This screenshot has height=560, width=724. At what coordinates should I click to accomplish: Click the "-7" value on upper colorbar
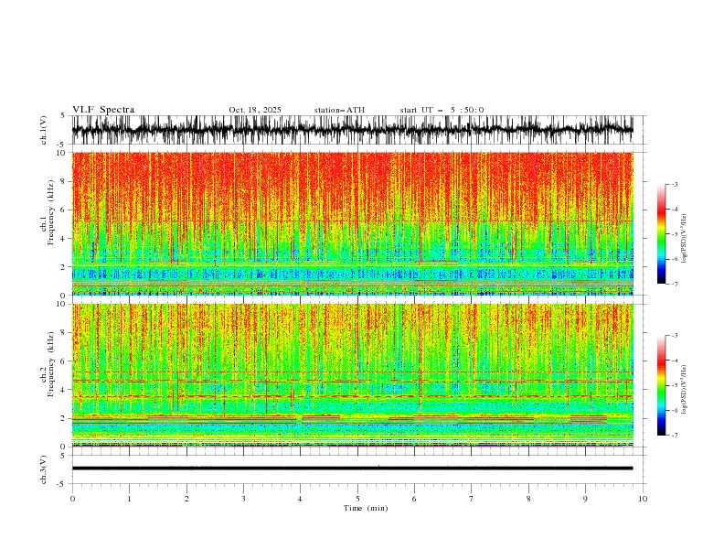(x=674, y=284)
